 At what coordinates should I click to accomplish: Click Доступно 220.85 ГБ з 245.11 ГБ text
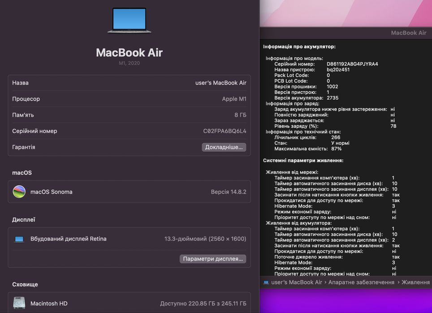pos(203,303)
